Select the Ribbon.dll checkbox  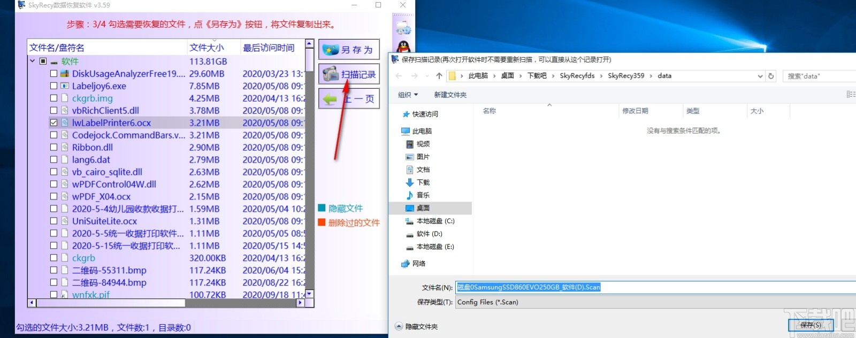pos(53,148)
